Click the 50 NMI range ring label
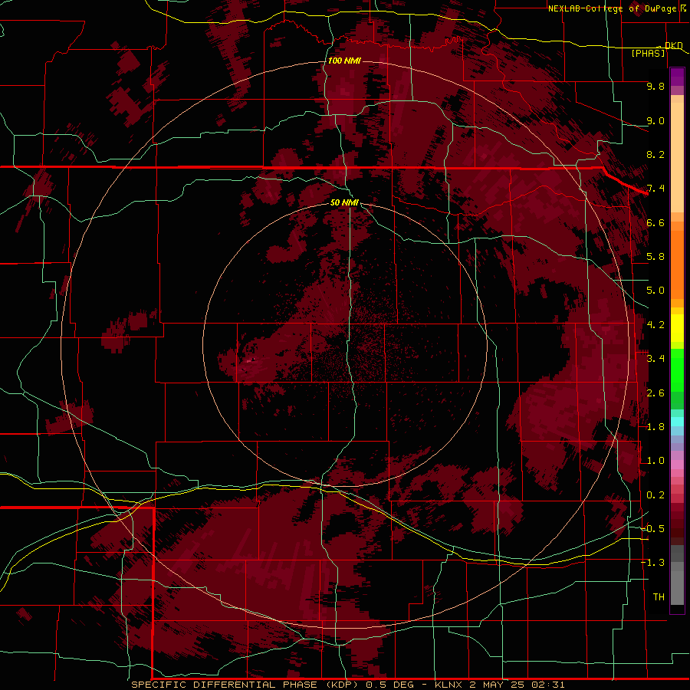 344,202
